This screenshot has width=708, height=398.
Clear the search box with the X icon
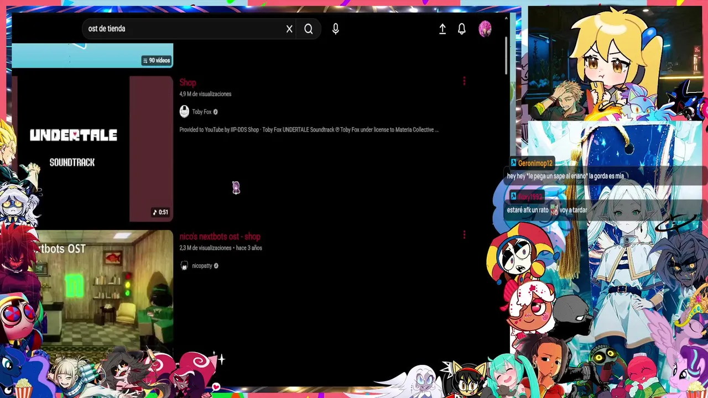tap(289, 29)
